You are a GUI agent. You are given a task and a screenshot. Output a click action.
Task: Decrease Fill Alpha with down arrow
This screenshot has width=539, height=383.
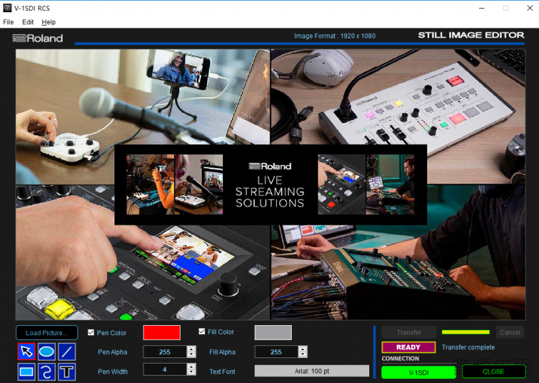303,355
